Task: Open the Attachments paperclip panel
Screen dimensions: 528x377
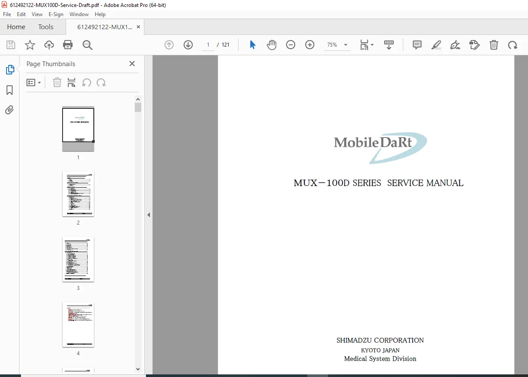Action: 10,110
